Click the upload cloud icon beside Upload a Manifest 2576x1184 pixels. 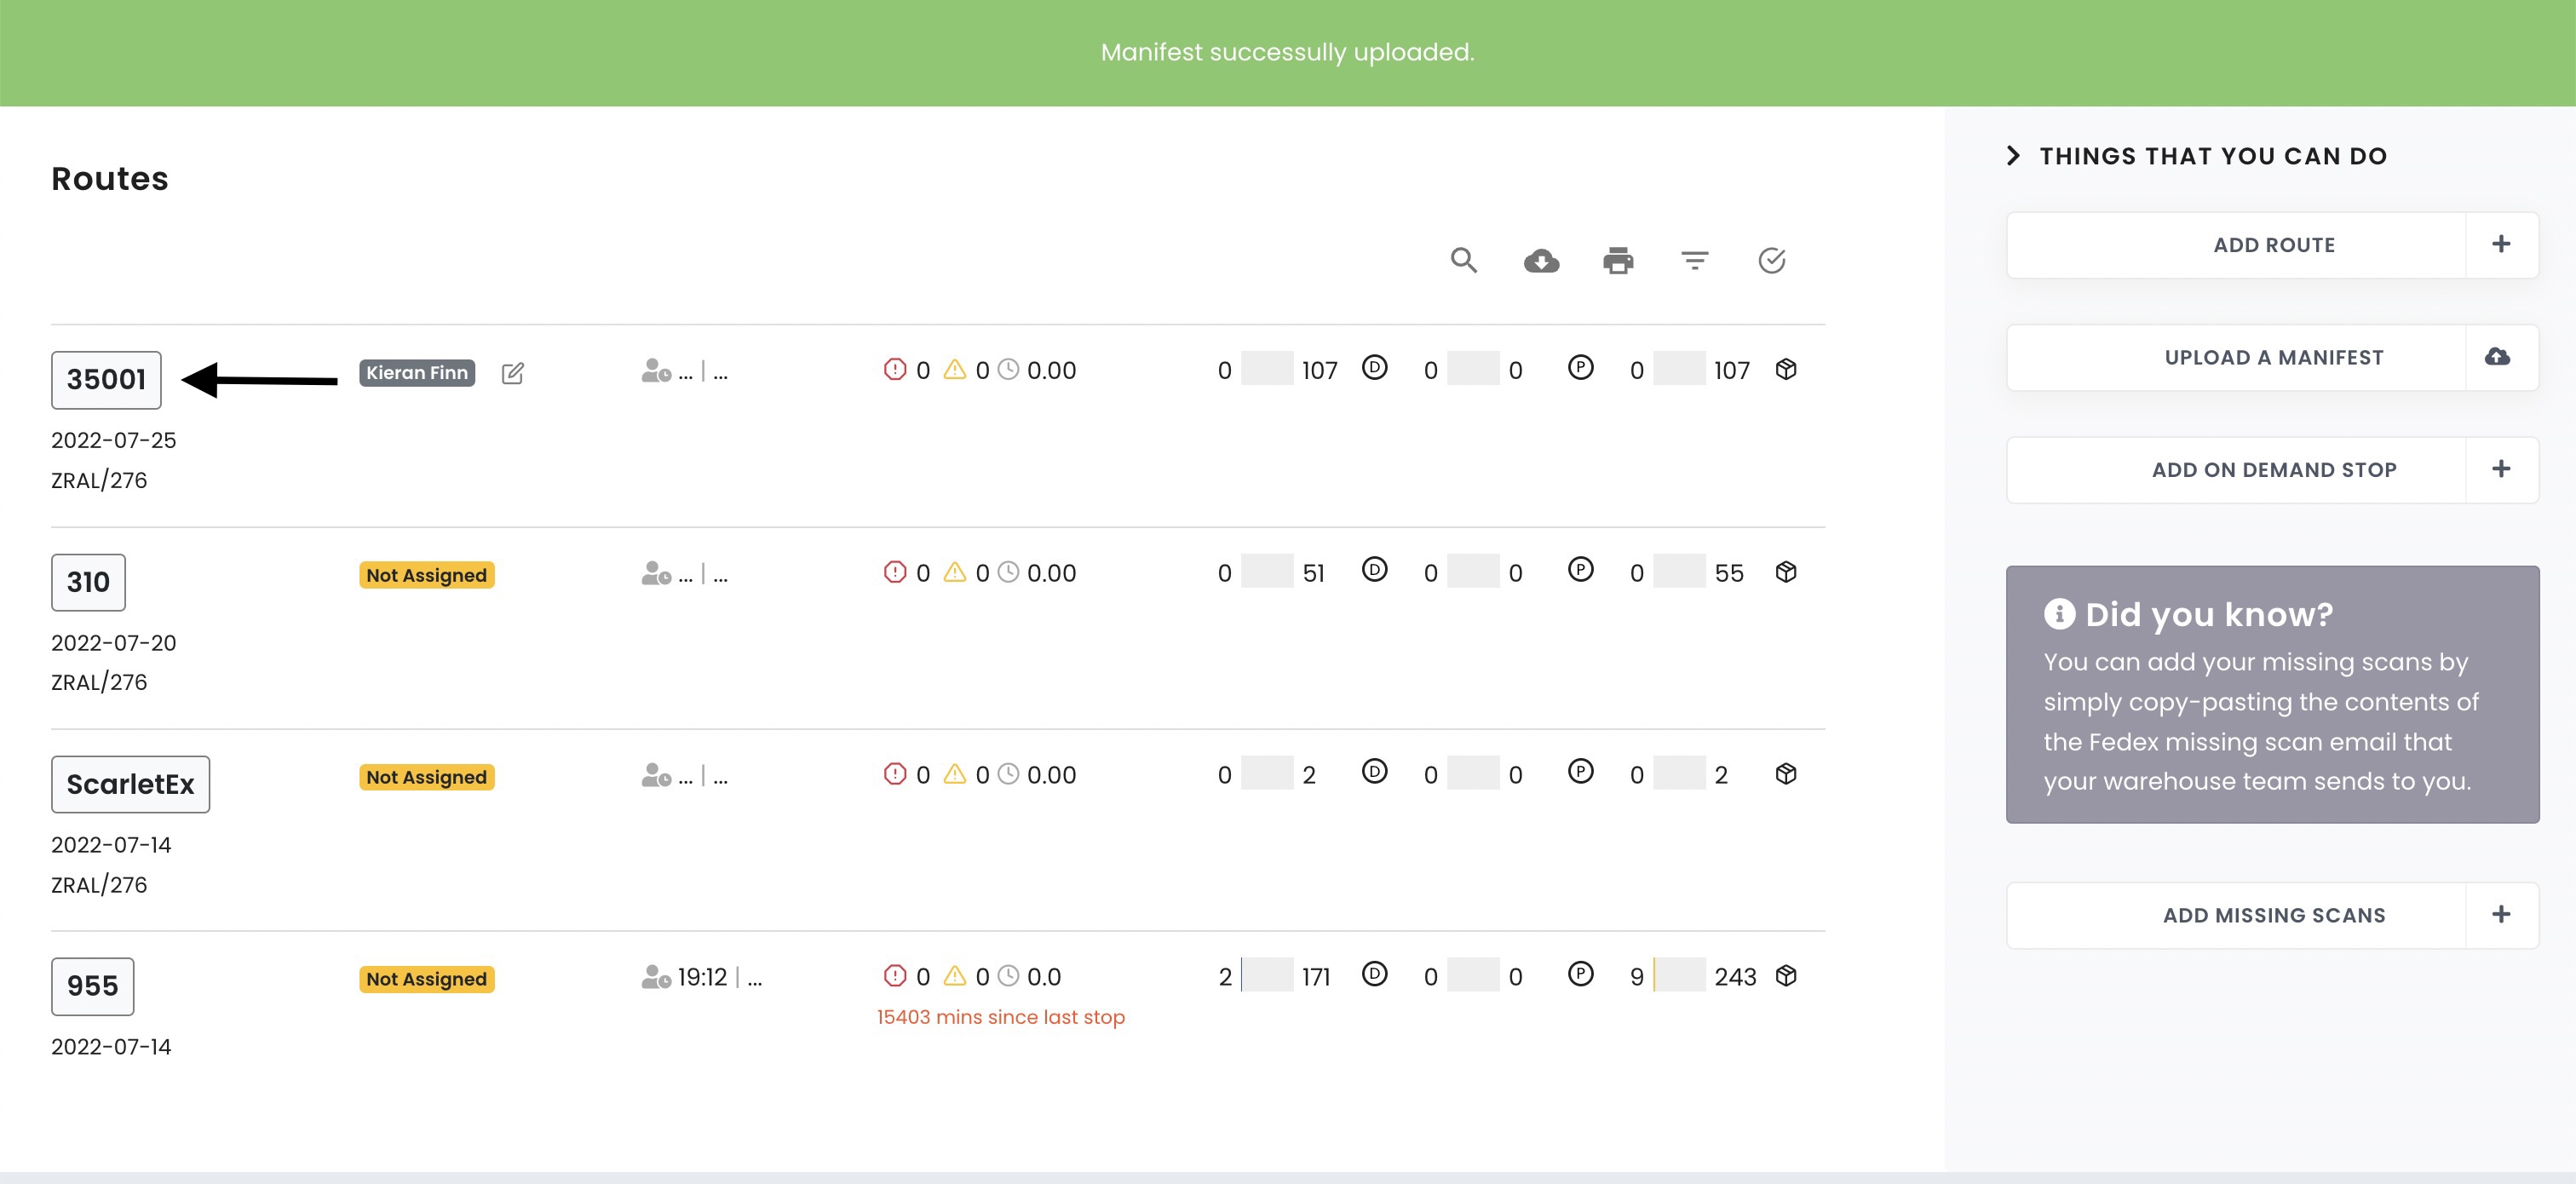2498,357
